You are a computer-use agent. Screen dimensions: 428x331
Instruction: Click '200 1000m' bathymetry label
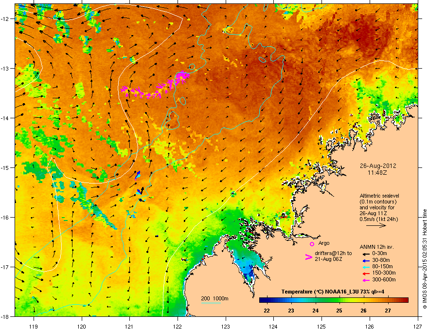tap(214, 298)
